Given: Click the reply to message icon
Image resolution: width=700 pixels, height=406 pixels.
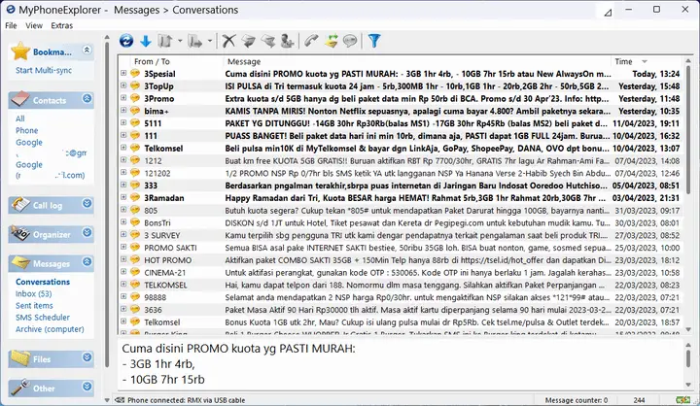Looking at the screenshot, I should tap(248, 41).
